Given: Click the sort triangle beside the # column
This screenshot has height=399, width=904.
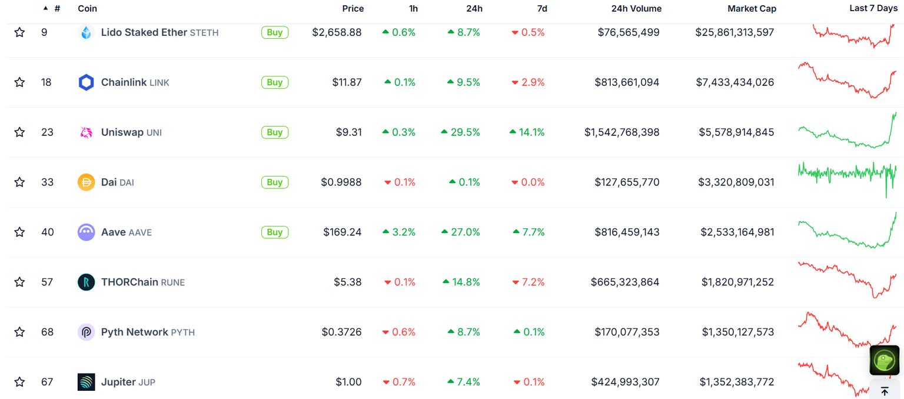Looking at the screenshot, I should coord(45,8).
